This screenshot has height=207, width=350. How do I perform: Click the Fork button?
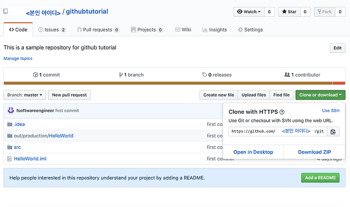325,12
